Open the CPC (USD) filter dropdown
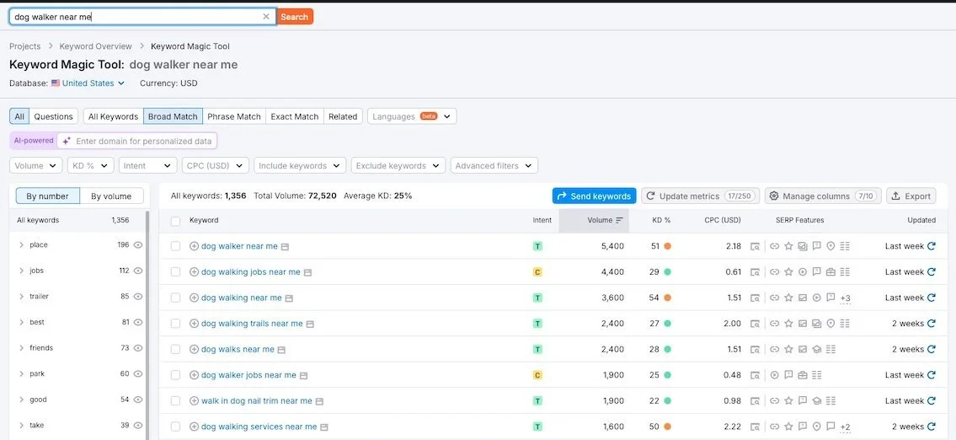 [x=216, y=165]
